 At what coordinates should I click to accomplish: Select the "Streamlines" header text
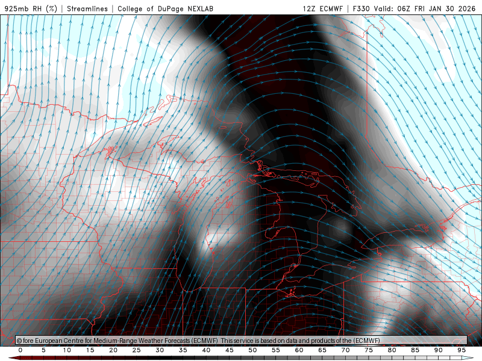coord(87,8)
